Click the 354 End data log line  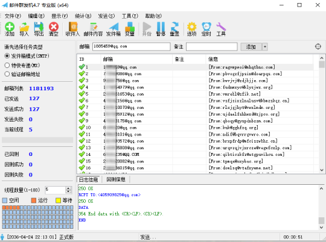coord(121,213)
